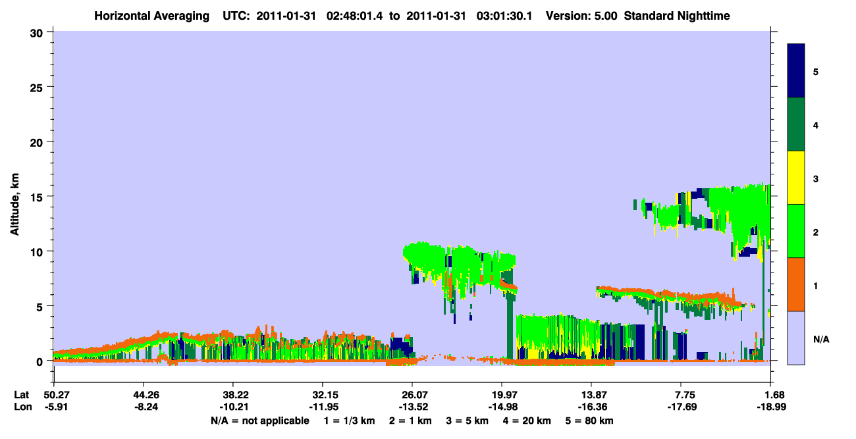Click the color bar label '5'

[x=816, y=71]
